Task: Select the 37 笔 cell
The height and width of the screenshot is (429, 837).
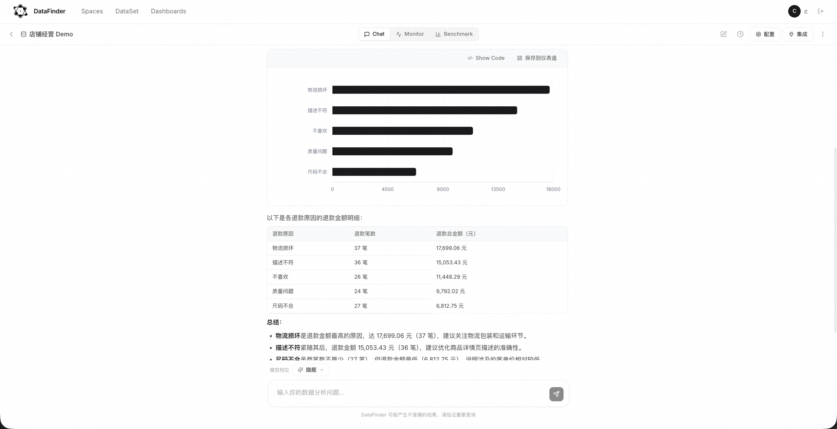Action: click(x=360, y=248)
